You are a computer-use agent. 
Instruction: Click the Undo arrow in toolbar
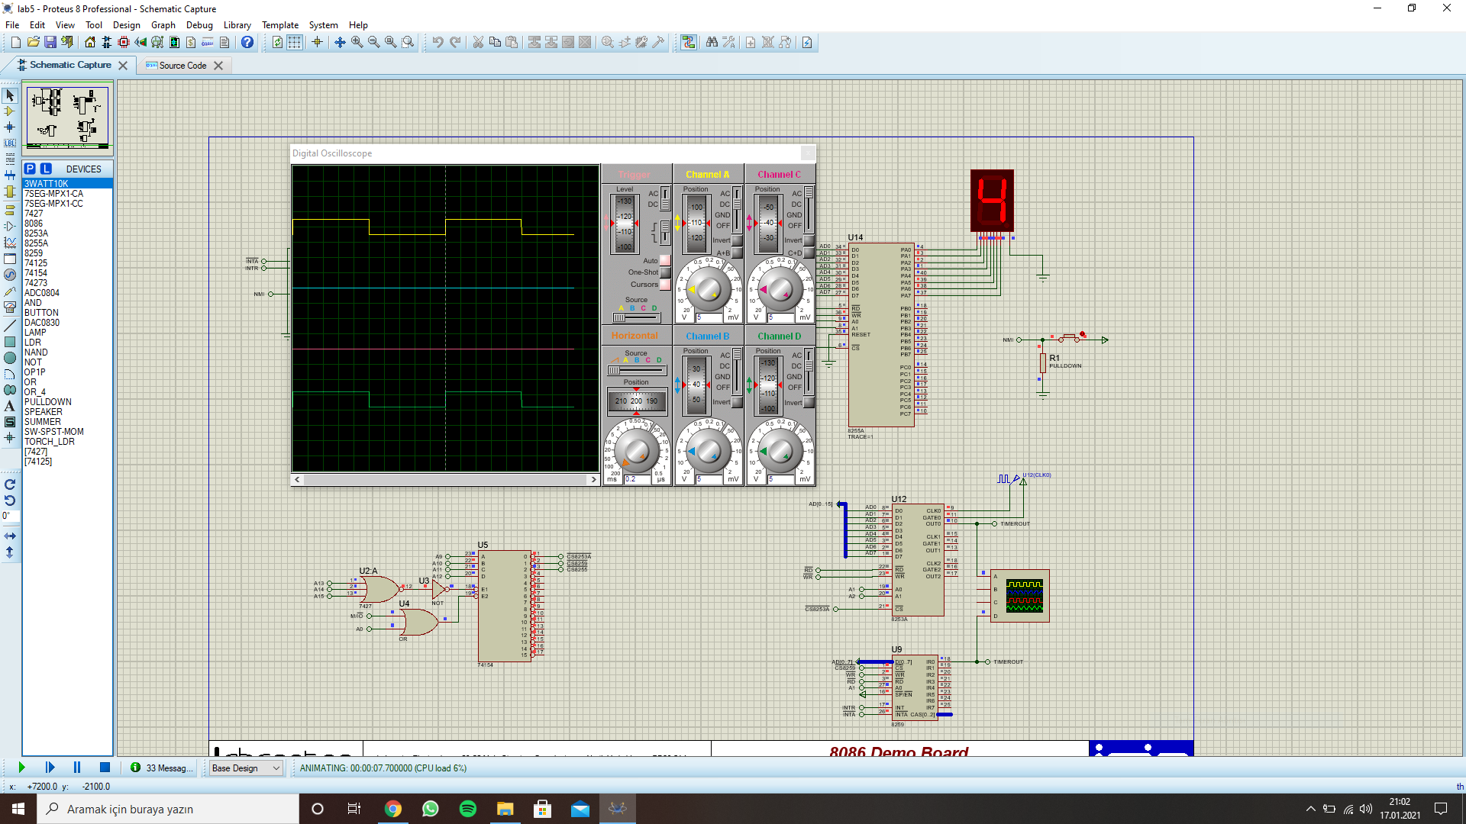[x=438, y=43]
